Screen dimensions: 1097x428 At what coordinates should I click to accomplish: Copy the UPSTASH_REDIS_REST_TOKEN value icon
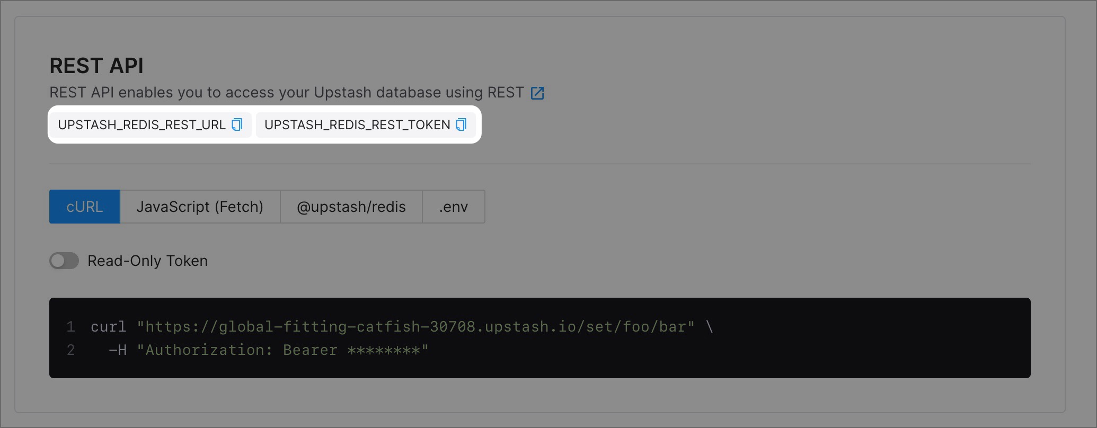tap(461, 124)
